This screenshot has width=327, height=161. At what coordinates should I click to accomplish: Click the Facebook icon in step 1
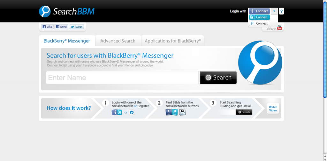[x=115, y=112]
